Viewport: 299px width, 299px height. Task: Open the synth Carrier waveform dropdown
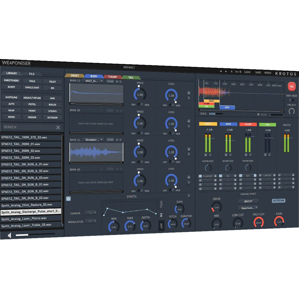[x=91, y=213]
